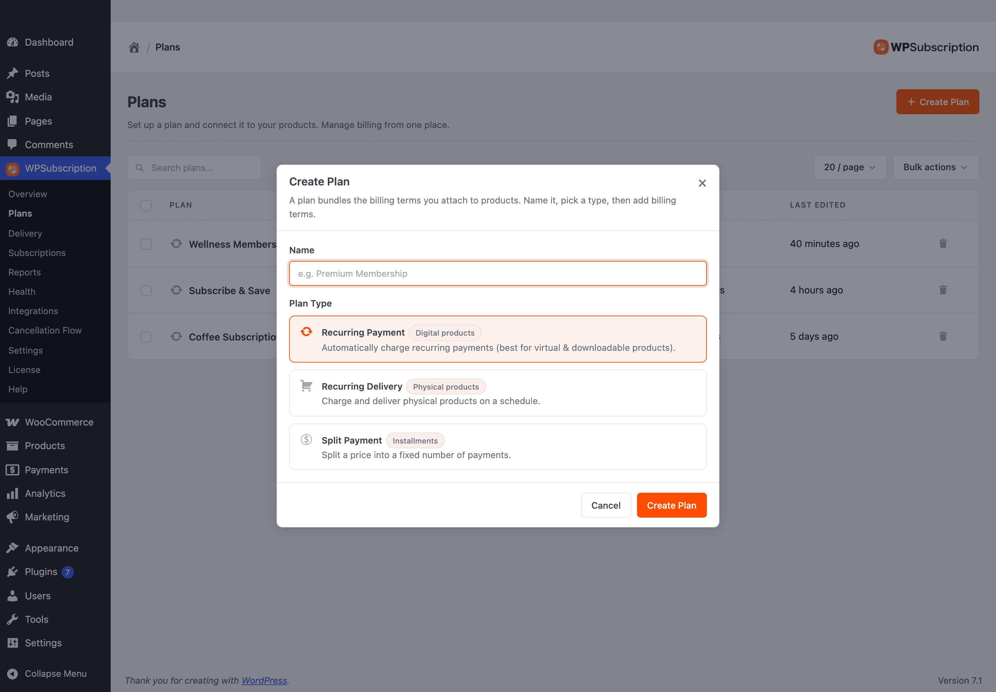Viewport: 996px width, 692px height.
Task: Open the Health submenu item
Action: (x=22, y=292)
